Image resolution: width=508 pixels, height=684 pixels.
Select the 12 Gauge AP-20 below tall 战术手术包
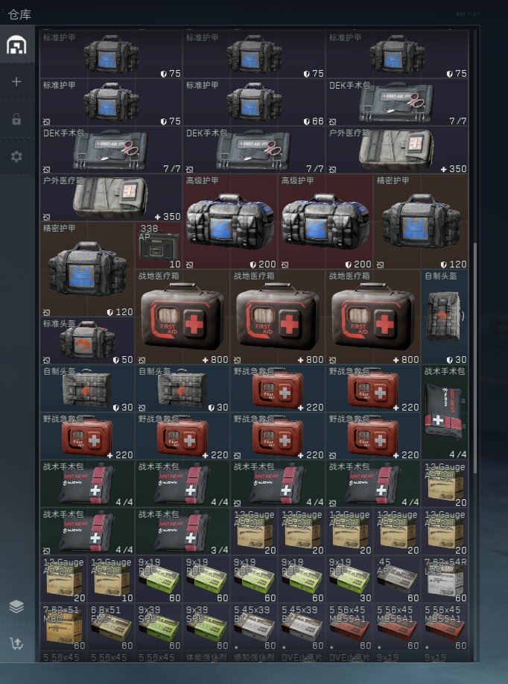pos(445,484)
